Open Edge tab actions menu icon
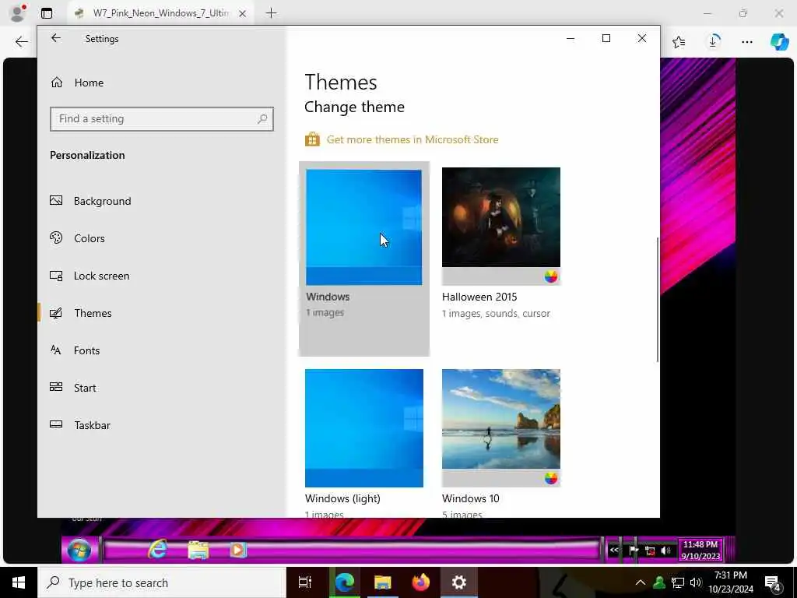 tap(47, 13)
